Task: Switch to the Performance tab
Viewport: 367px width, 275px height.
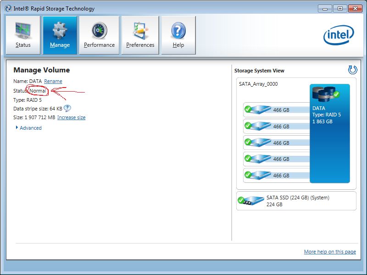Action: tap(99, 35)
